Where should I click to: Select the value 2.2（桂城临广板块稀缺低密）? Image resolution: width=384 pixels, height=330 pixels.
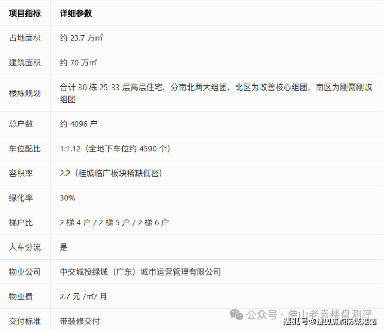pyautogui.click(x=111, y=174)
